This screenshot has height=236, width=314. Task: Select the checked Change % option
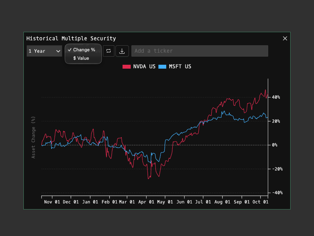[83, 50]
